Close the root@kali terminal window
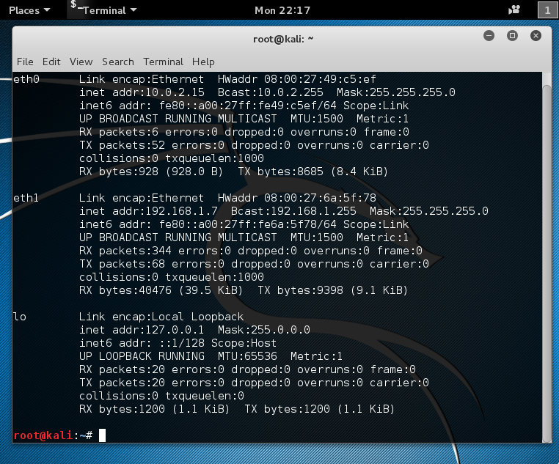Screen dimensions: 559x464 536,36
